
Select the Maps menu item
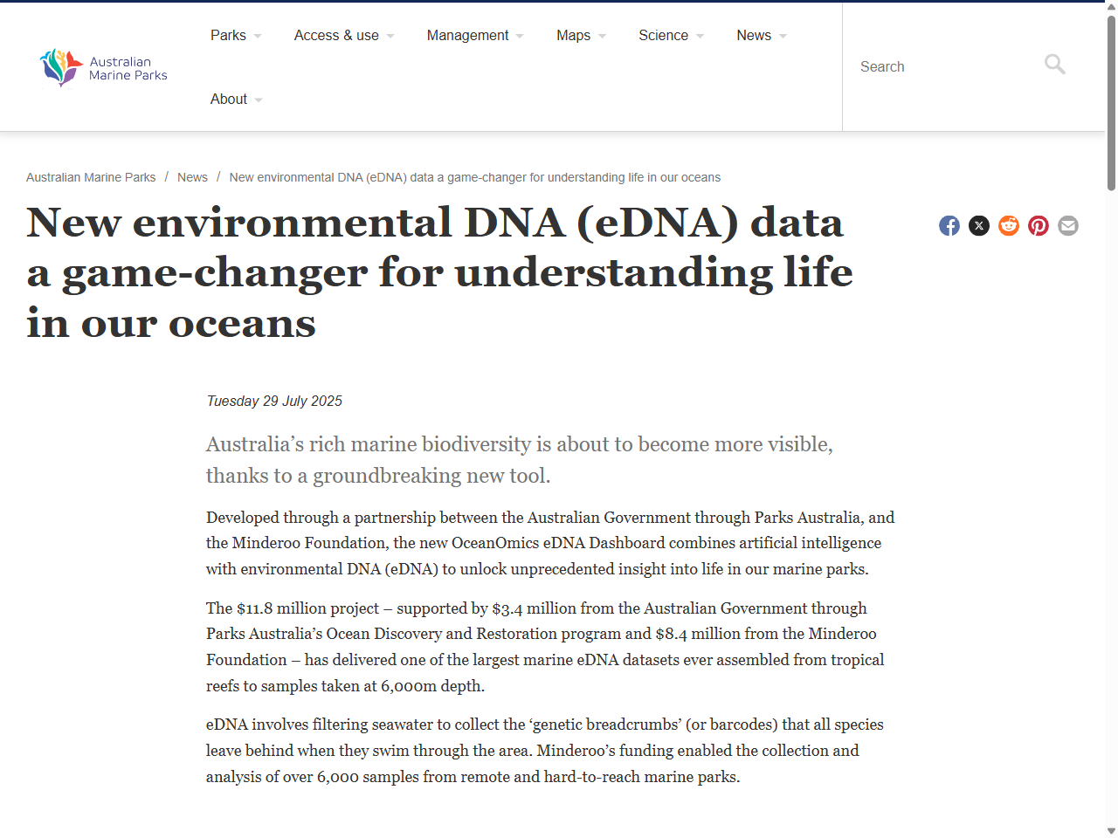click(x=574, y=35)
